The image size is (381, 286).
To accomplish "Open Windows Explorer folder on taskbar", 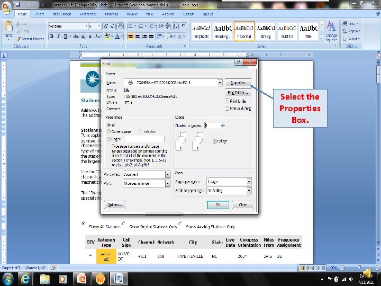I will [x=44, y=279].
